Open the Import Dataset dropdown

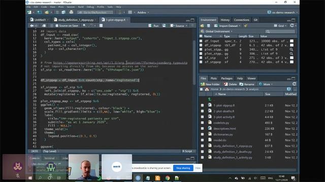(x=227, y=26)
